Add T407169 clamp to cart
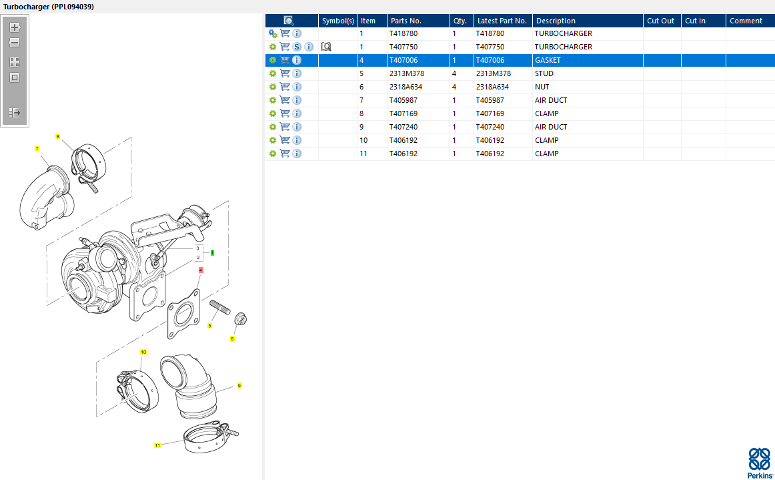The height and width of the screenshot is (480, 775). [x=285, y=113]
